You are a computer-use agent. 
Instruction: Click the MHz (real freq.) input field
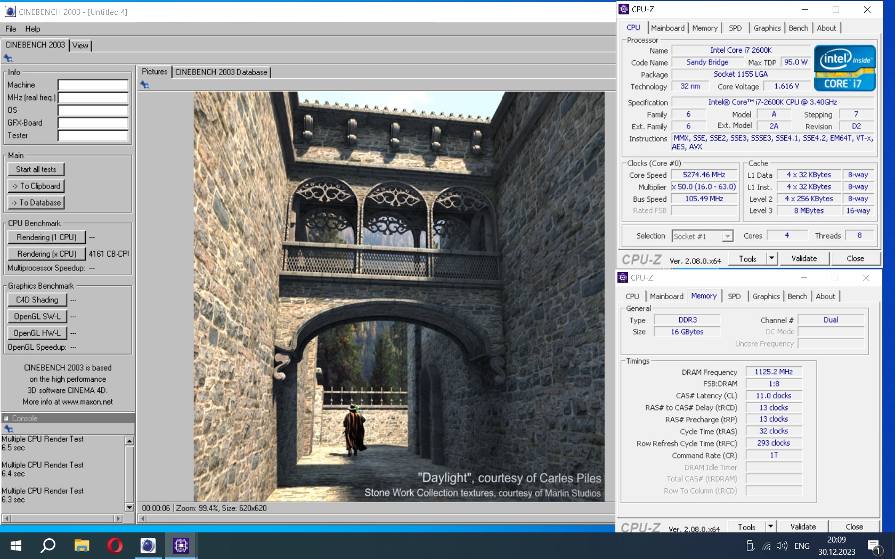93,97
